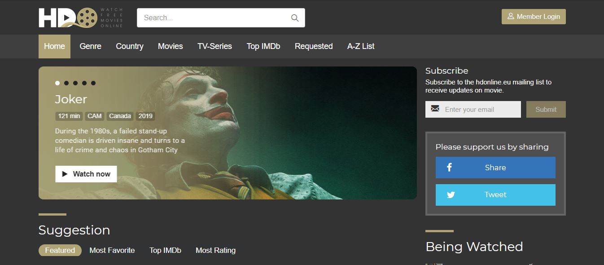This screenshot has width=604, height=265.
Task: Click the 2019 year tag
Action: click(145, 116)
